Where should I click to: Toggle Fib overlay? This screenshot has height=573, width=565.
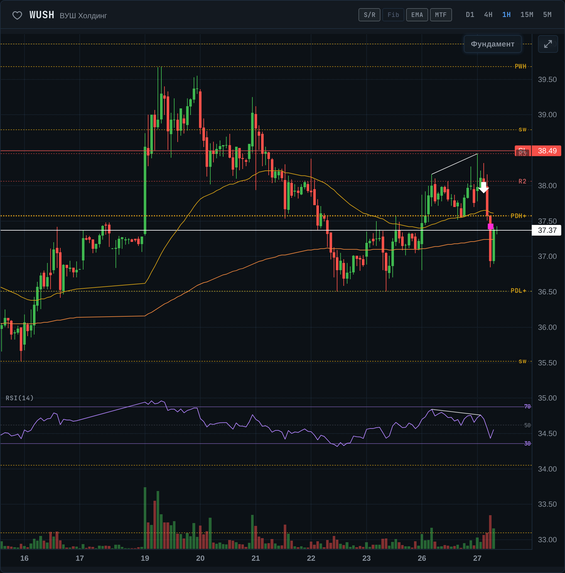tap(393, 15)
